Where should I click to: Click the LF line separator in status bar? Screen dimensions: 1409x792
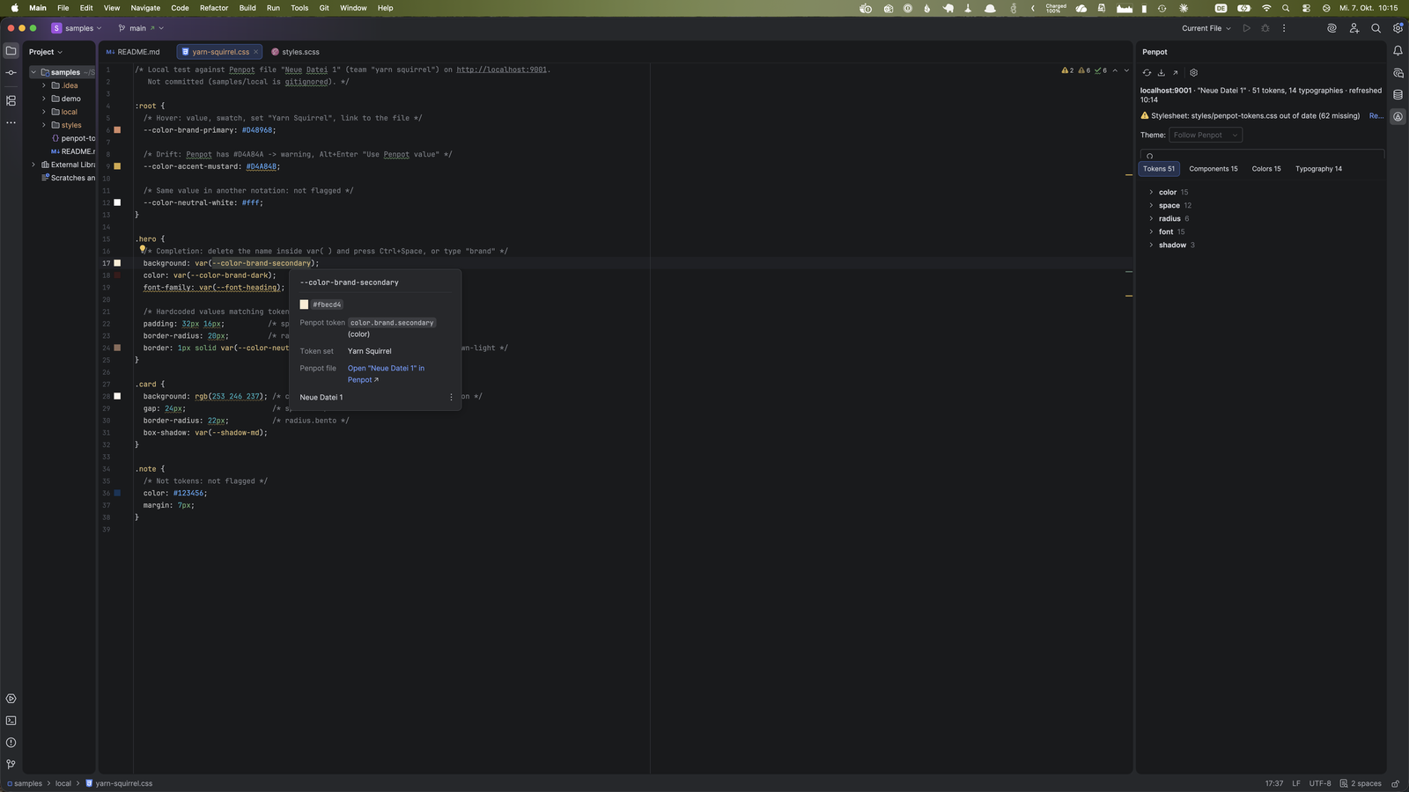[1296, 783]
